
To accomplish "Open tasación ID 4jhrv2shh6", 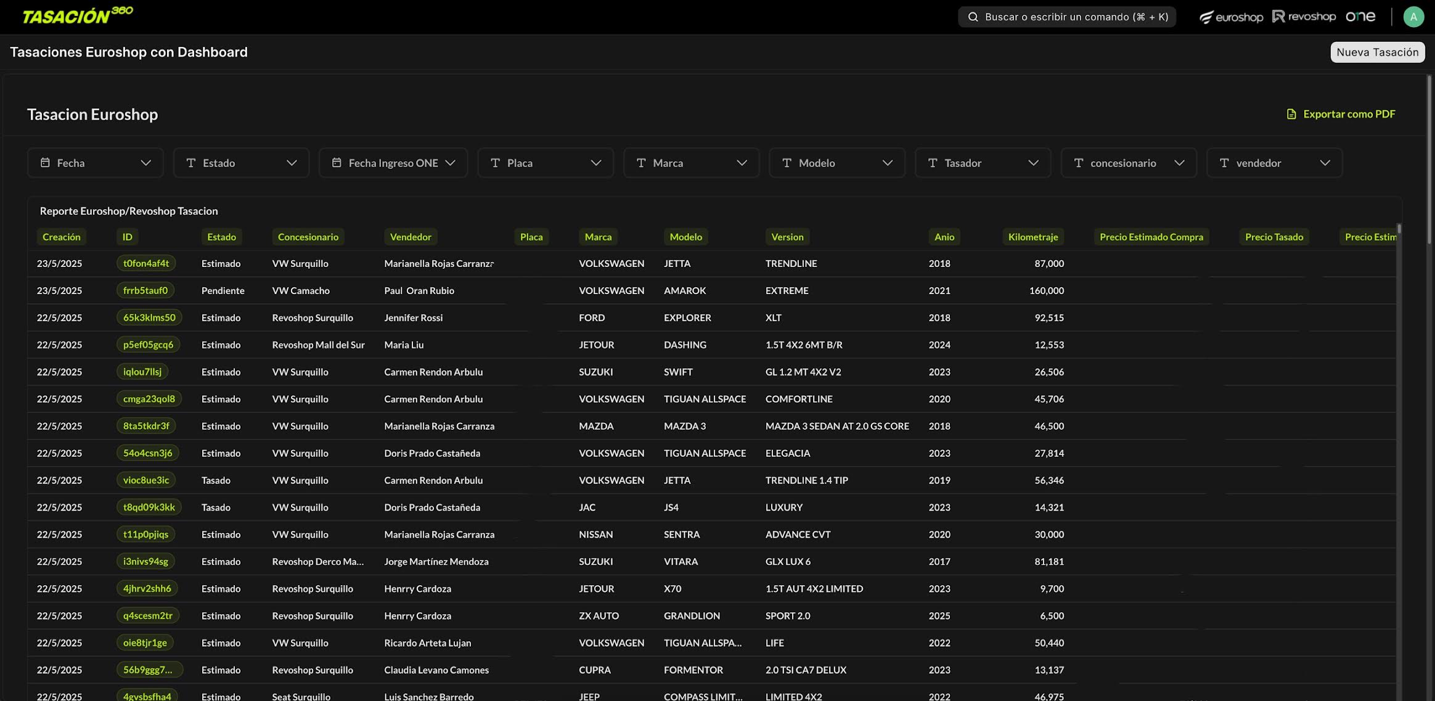I will click(147, 589).
